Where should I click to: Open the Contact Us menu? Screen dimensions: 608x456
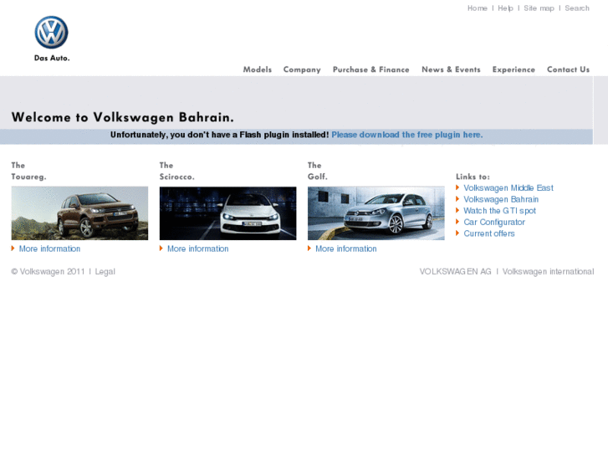point(568,69)
